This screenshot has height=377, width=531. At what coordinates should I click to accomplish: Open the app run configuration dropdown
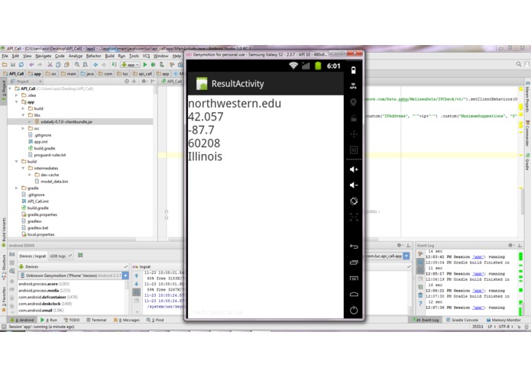131,64
